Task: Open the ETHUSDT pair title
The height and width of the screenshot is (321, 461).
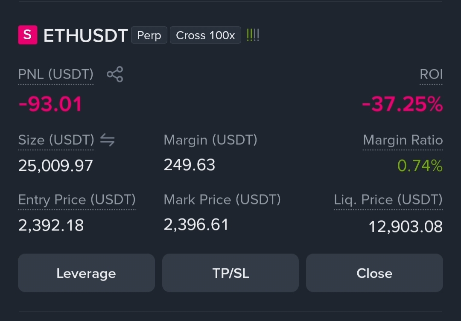Action: pos(85,35)
